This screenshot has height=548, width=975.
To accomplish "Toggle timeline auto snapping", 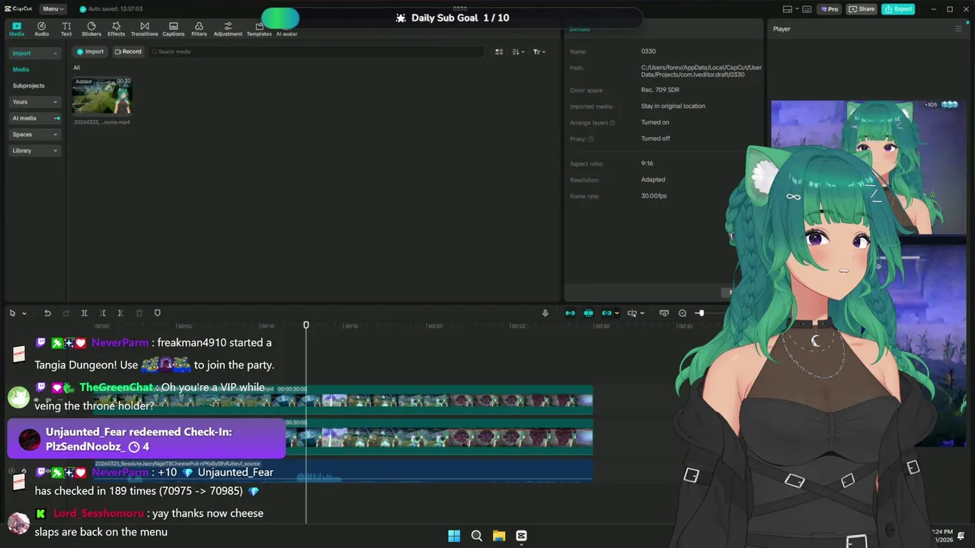I will (x=588, y=313).
